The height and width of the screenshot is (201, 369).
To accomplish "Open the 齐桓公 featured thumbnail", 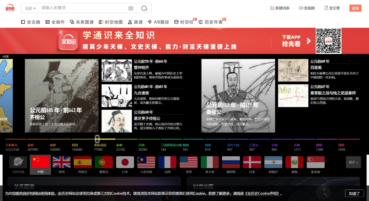I will 62,96.
